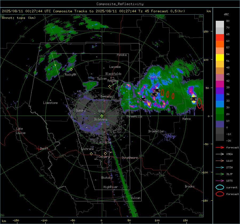Select the green 31JP track arrow
The height and width of the screenshot is (224, 240).
coord(220,174)
